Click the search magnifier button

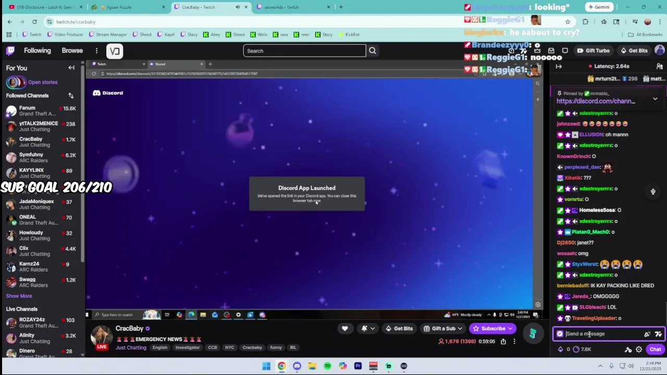[x=373, y=51]
